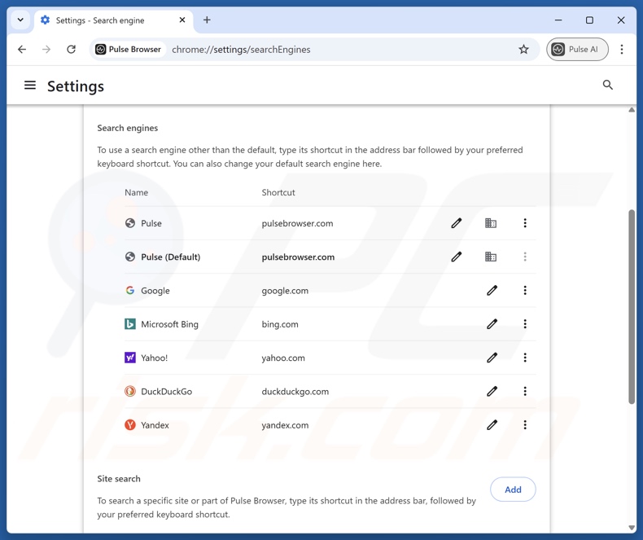Select the Microsoft Bing row name
The width and height of the screenshot is (643, 540).
coord(169,324)
